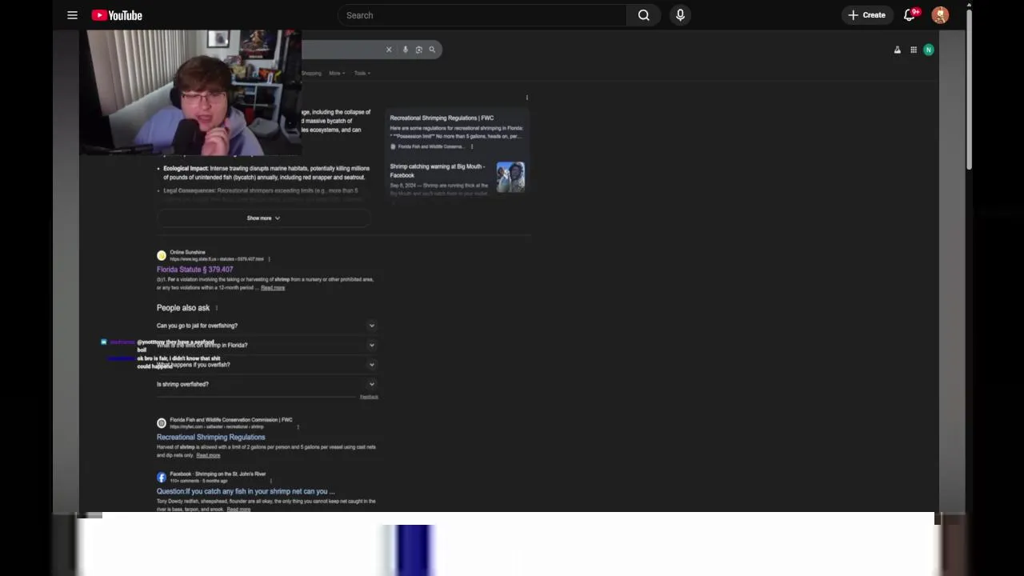Screen dimensions: 1024x576
Task: Start YouTube voice search with the microphone
Action: (x=680, y=15)
